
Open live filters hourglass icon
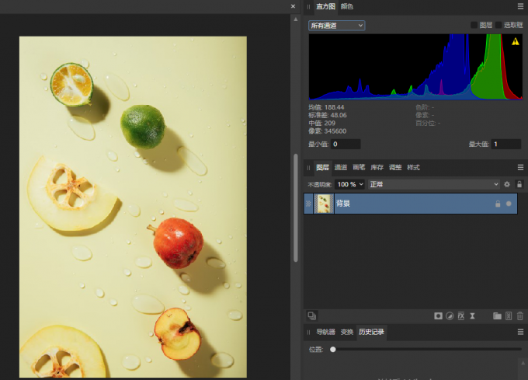(x=472, y=316)
